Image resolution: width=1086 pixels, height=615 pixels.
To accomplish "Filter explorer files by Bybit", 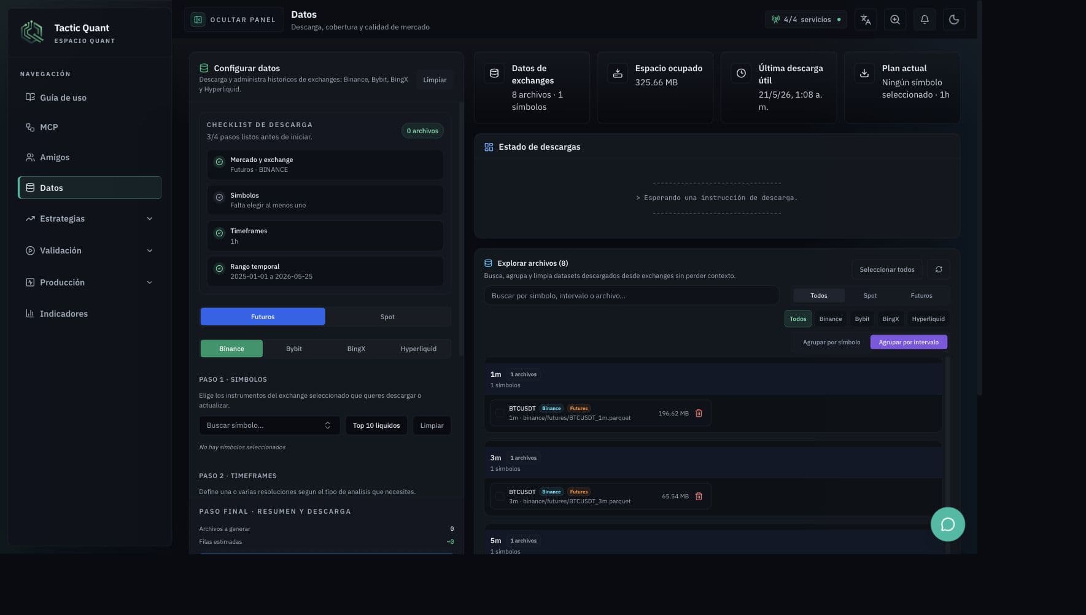I will click(862, 319).
